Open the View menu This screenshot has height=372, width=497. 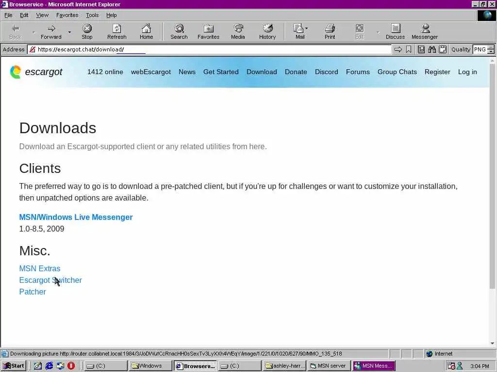pos(42,15)
